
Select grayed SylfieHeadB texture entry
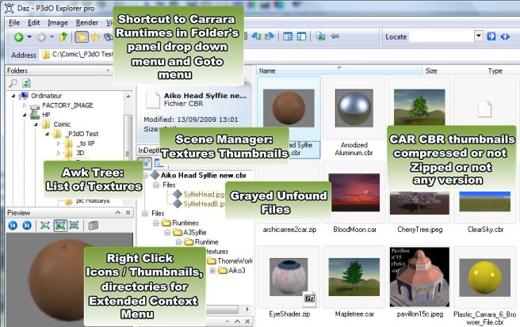(x=204, y=204)
